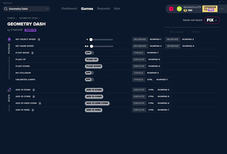Edit Add 10 User Coins hotkey NUMPAD 6
This screenshot has height=154, width=227.
click(163, 103)
